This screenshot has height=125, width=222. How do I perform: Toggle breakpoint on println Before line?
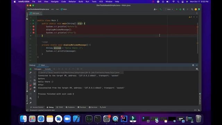(34, 26)
